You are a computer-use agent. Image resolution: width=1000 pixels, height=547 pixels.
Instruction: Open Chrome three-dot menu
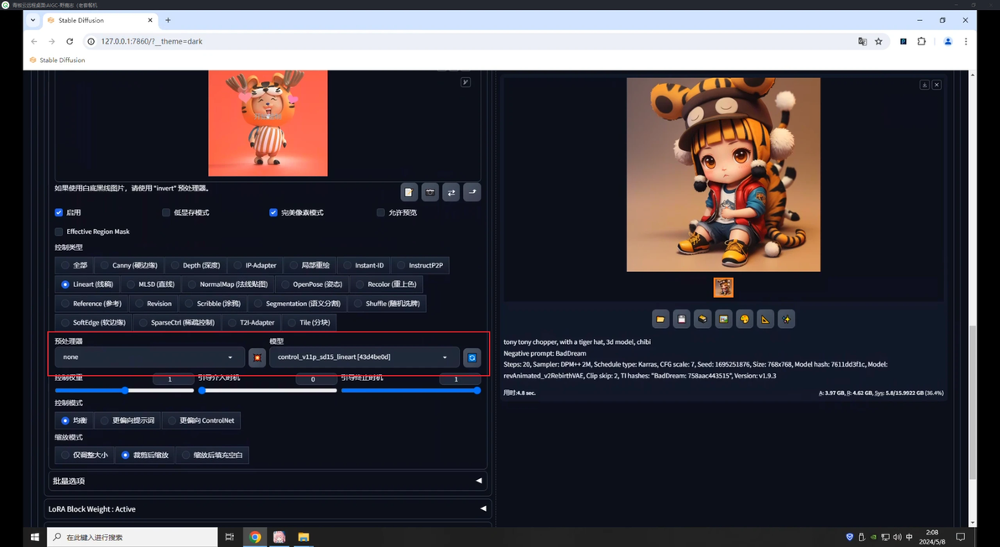click(x=966, y=41)
